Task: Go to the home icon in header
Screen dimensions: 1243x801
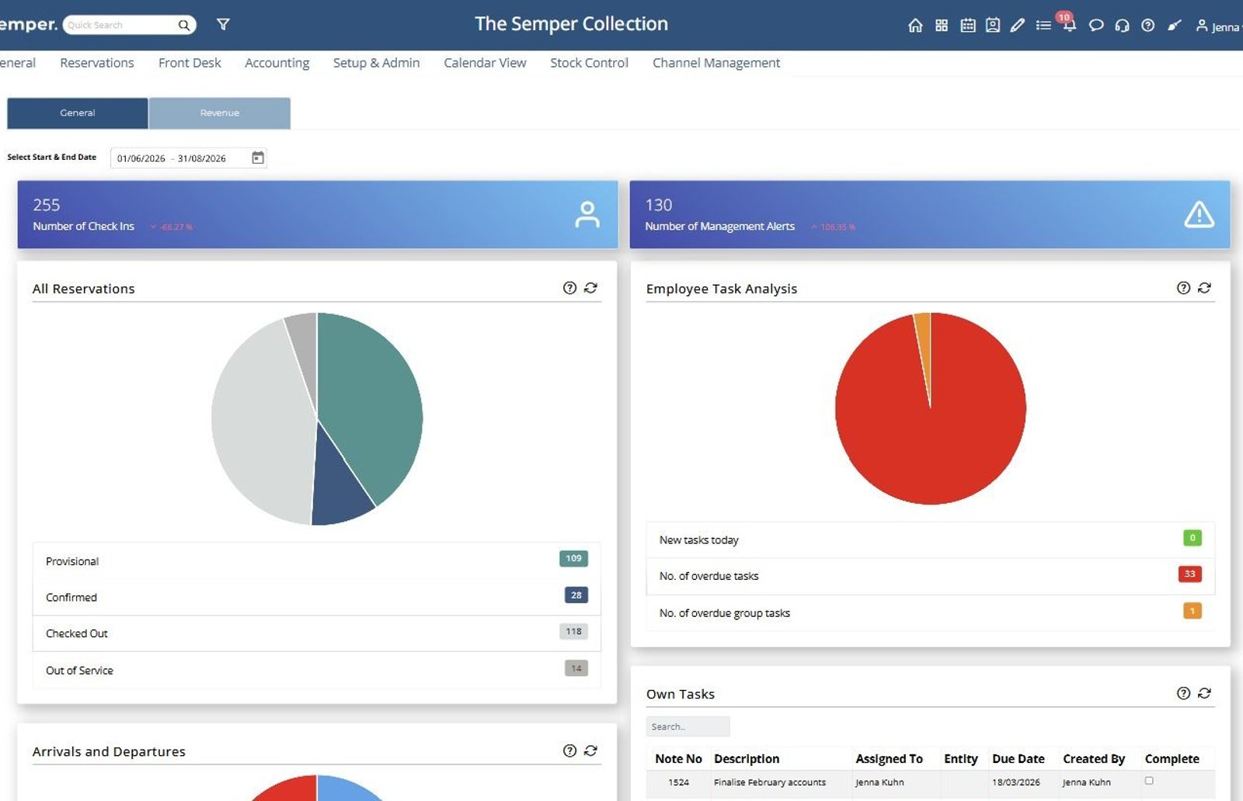Action: tap(915, 26)
